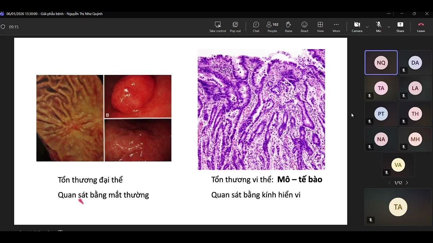Leave the meeting
The image size is (433, 243).
421,27
